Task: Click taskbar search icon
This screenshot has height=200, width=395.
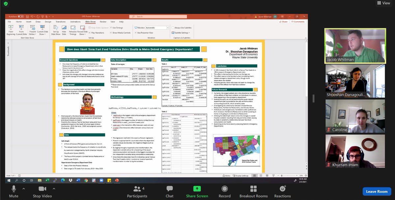Action: pos(16,181)
